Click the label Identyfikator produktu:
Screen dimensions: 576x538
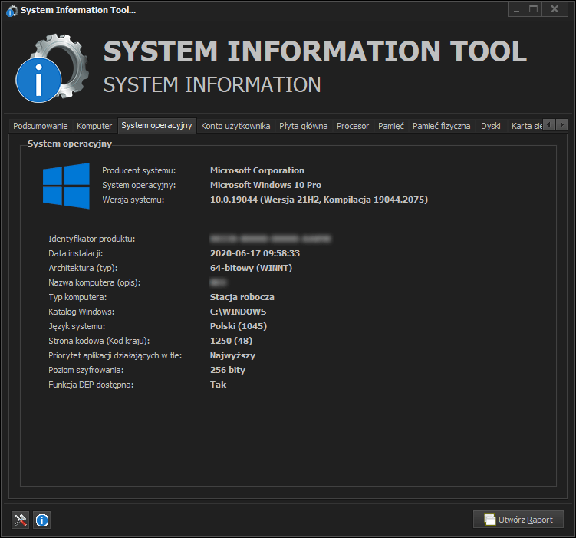[92, 239]
